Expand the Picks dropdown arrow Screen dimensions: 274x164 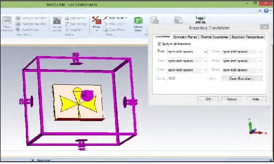click(x=97, y=31)
